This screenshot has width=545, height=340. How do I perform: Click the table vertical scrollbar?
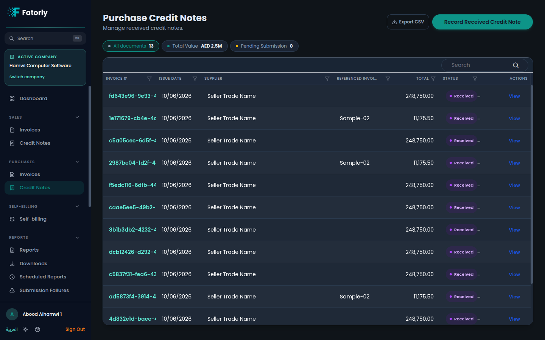pyautogui.click(x=532, y=184)
